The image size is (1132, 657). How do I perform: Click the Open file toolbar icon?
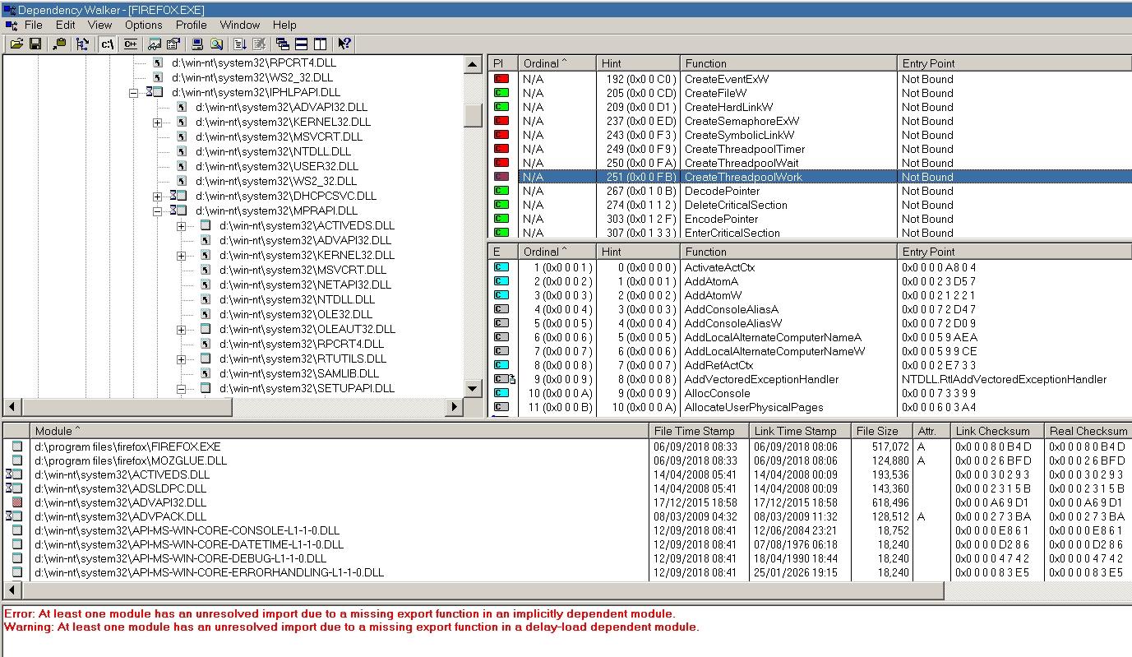tap(16, 44)
